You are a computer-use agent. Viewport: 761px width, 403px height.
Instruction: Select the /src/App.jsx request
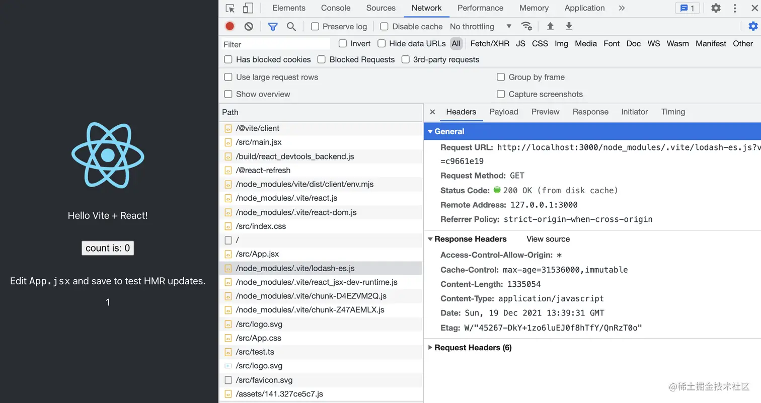(321, 254)
